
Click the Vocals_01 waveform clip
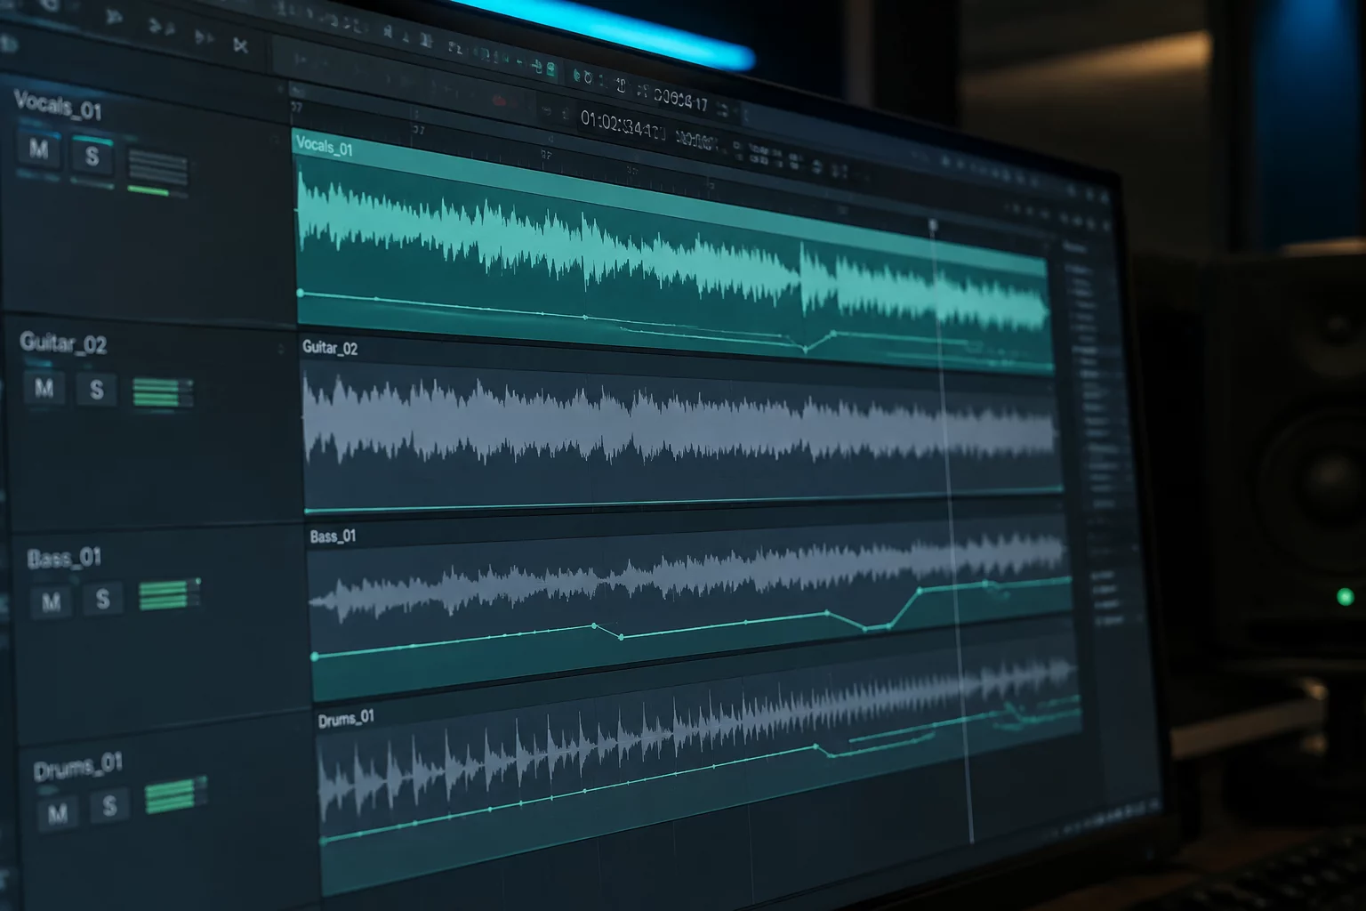tap(673, 251)
